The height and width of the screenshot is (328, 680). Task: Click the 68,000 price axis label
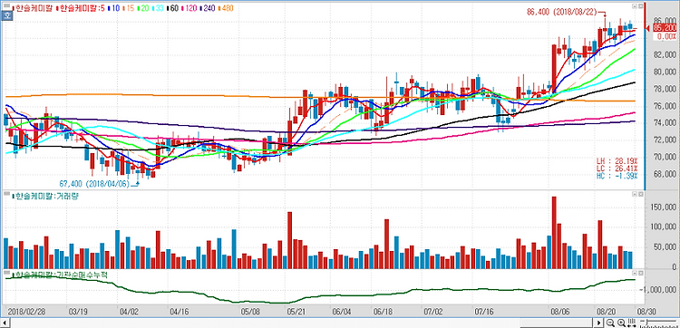(665, 174)
